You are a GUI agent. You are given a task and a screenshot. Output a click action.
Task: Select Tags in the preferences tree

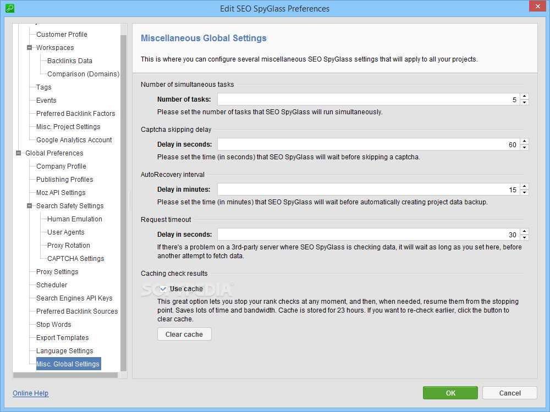pos(44,87)
